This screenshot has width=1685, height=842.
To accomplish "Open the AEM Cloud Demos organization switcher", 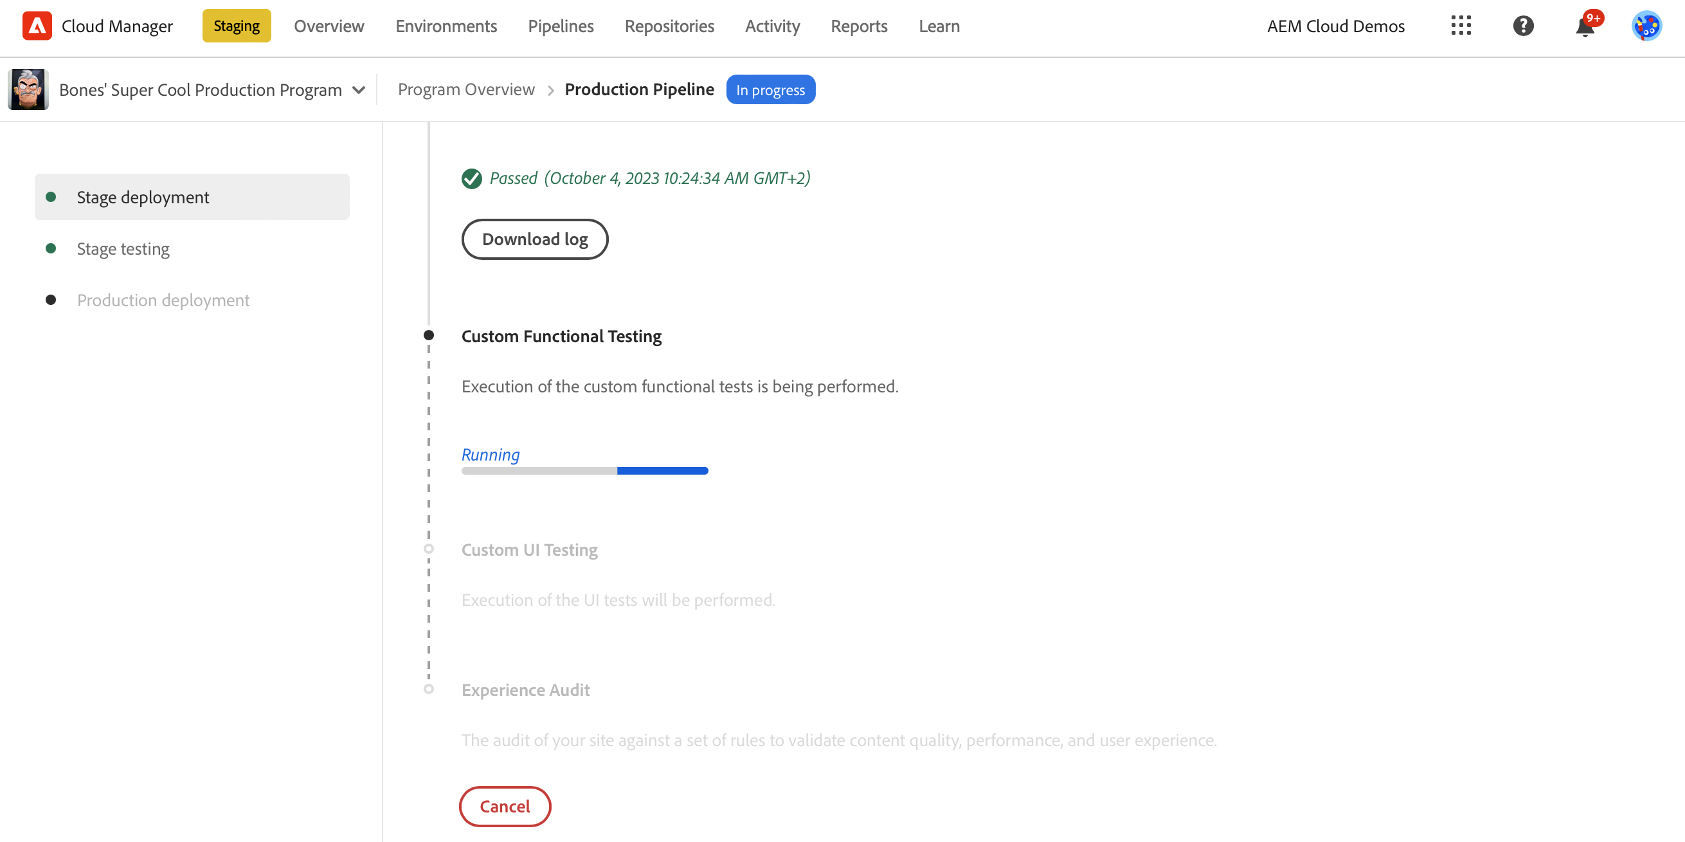I will click(1335, 26).
